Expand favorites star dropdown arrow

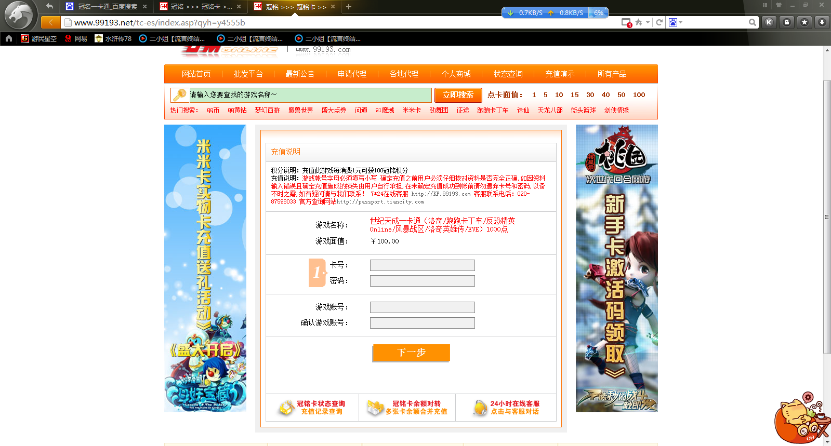tap(648, 22)
